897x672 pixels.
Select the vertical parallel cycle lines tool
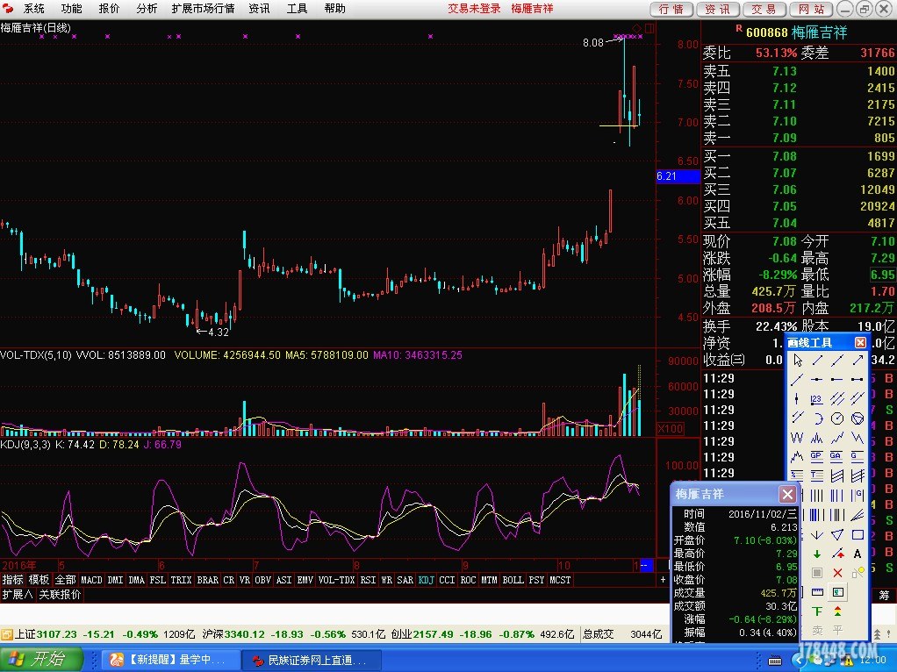pos(817,496)
